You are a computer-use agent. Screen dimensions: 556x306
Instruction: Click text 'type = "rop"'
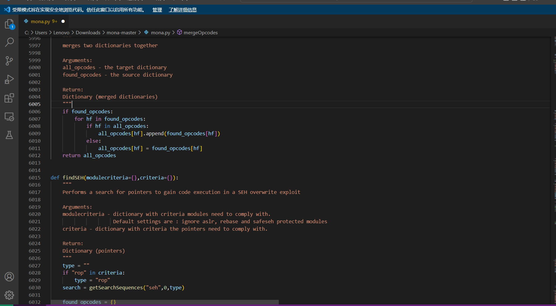pyautogui.click(x=92, y=280)
